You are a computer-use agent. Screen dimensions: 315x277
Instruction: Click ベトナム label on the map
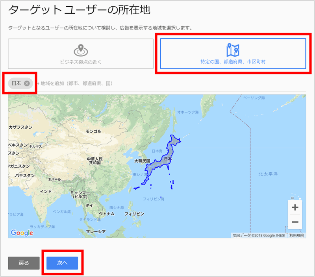(107, 214)
